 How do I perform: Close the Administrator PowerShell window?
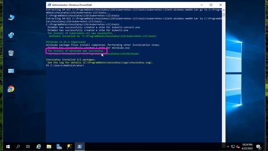(221, 5)
